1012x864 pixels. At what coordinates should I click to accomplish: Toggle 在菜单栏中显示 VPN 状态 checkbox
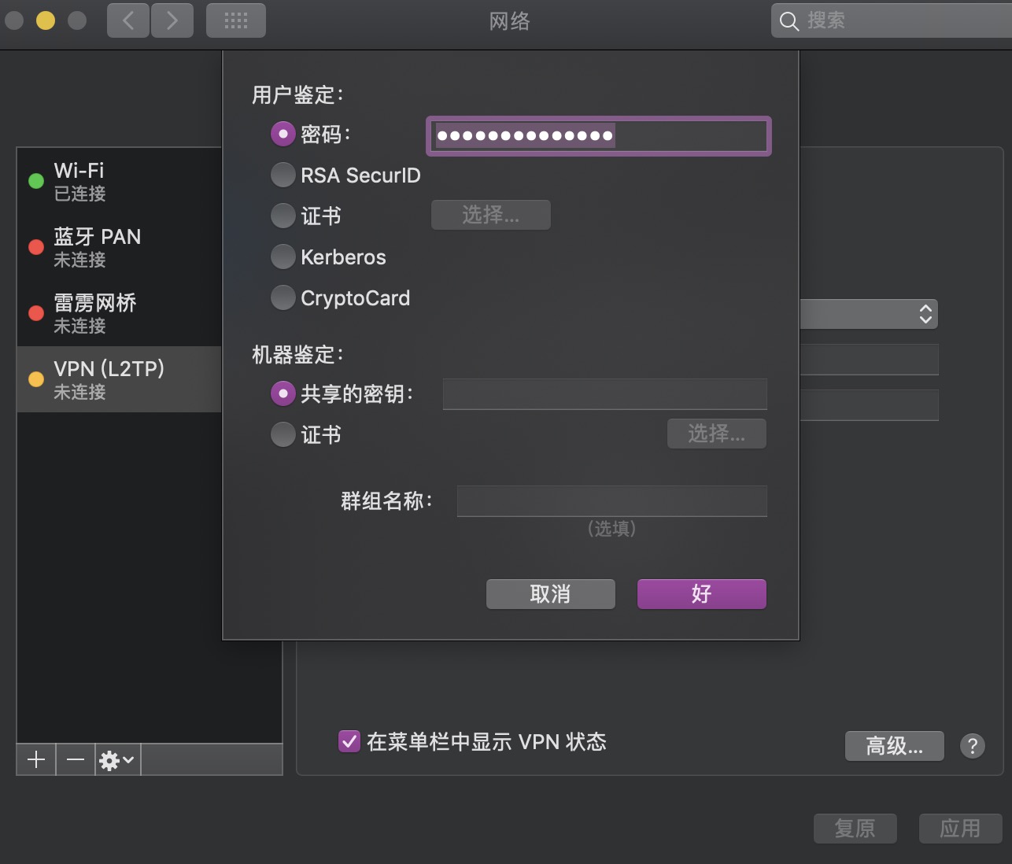click(349, 741)
